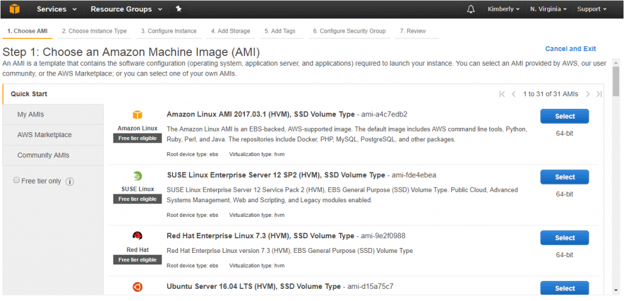This screenshot has width=624, height=301.
Task: Click the Red Hat logo icon
Action: (137, 236)
